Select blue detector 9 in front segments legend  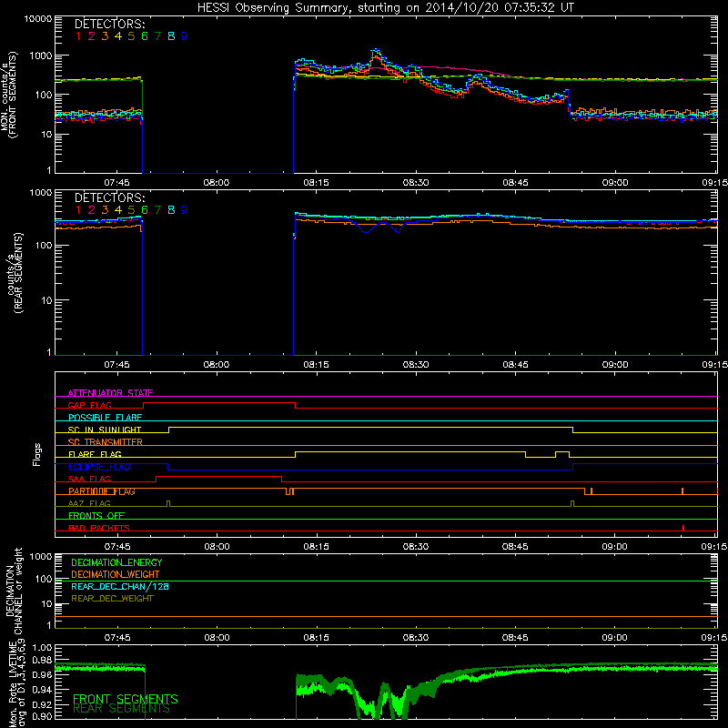click(x=185, y=35)
